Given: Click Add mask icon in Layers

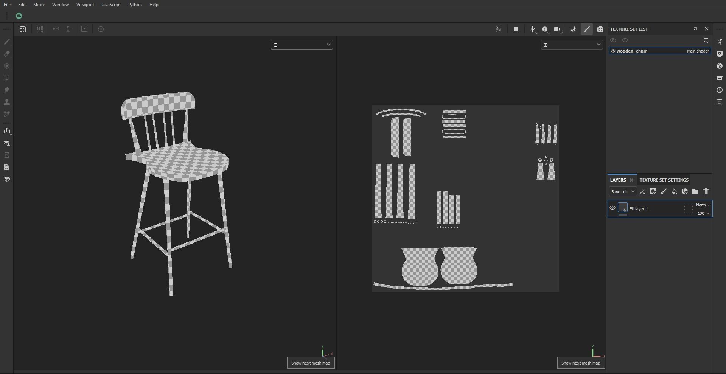Looking at the screenshot, I should (653, 192).
